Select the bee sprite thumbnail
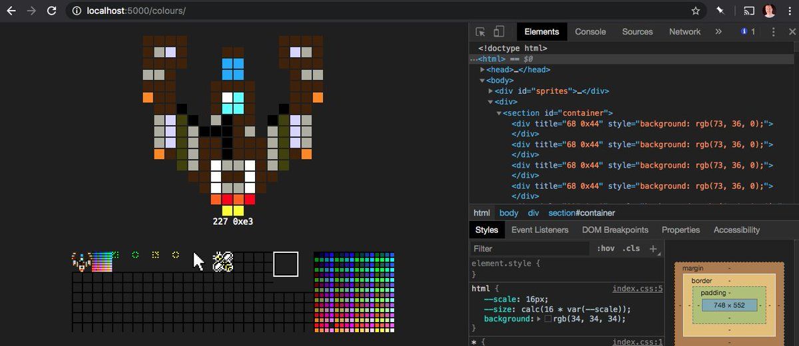This screenshot has height=346, width=799. pos(222,261)
